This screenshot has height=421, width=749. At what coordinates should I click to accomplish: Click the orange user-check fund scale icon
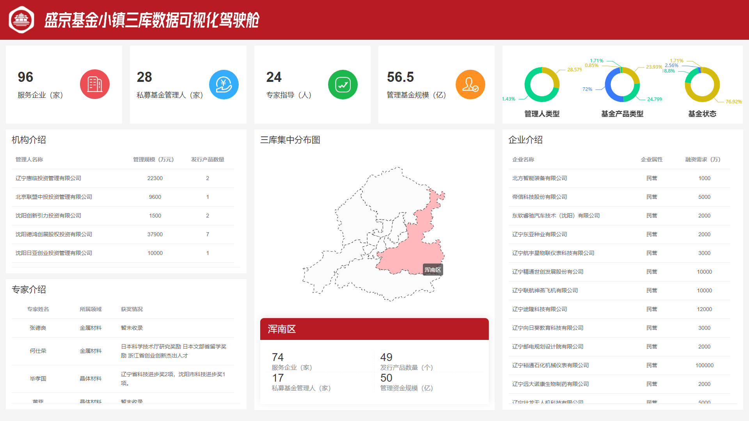[x=470, y=84]
